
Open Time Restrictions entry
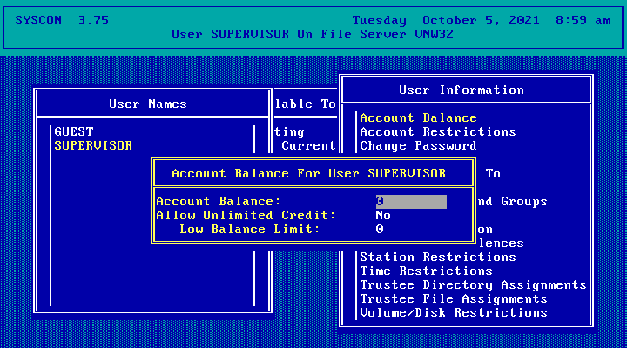tap(426, 271)
